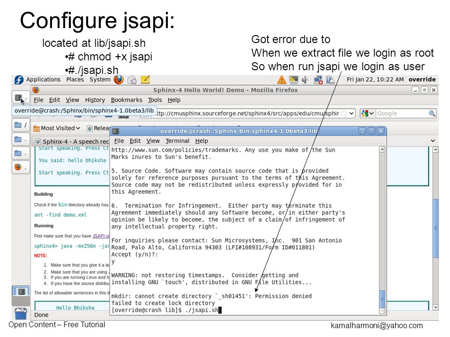Open the Release bookmark in bookmarks toolbar

pos(98,128)
